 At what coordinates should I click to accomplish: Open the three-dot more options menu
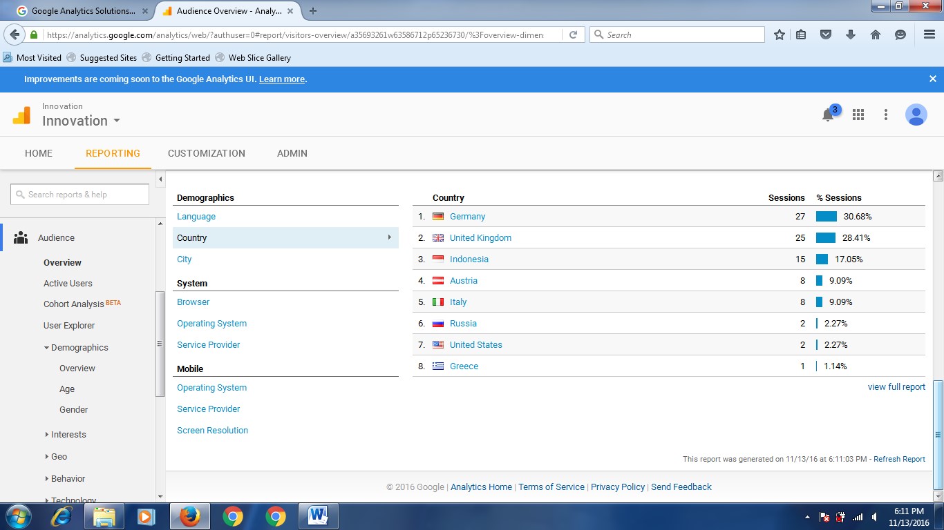(x=886, y=115)
